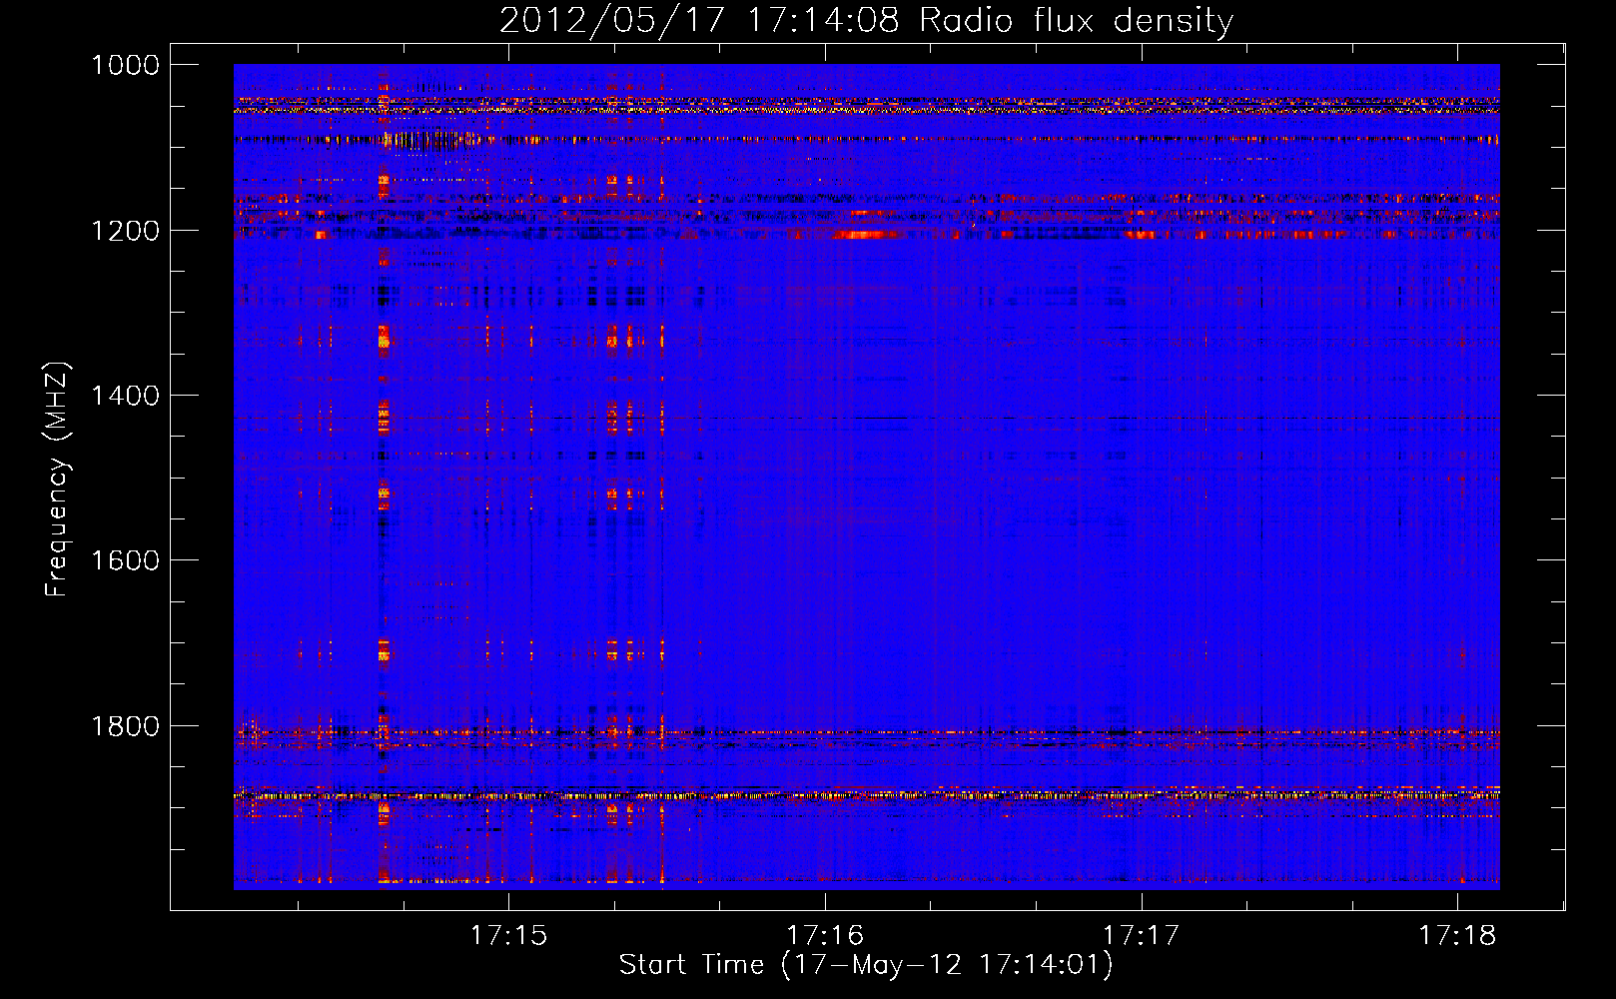Click the 1800 frequency tick label
1616x999 pixels.
point(126,726)
